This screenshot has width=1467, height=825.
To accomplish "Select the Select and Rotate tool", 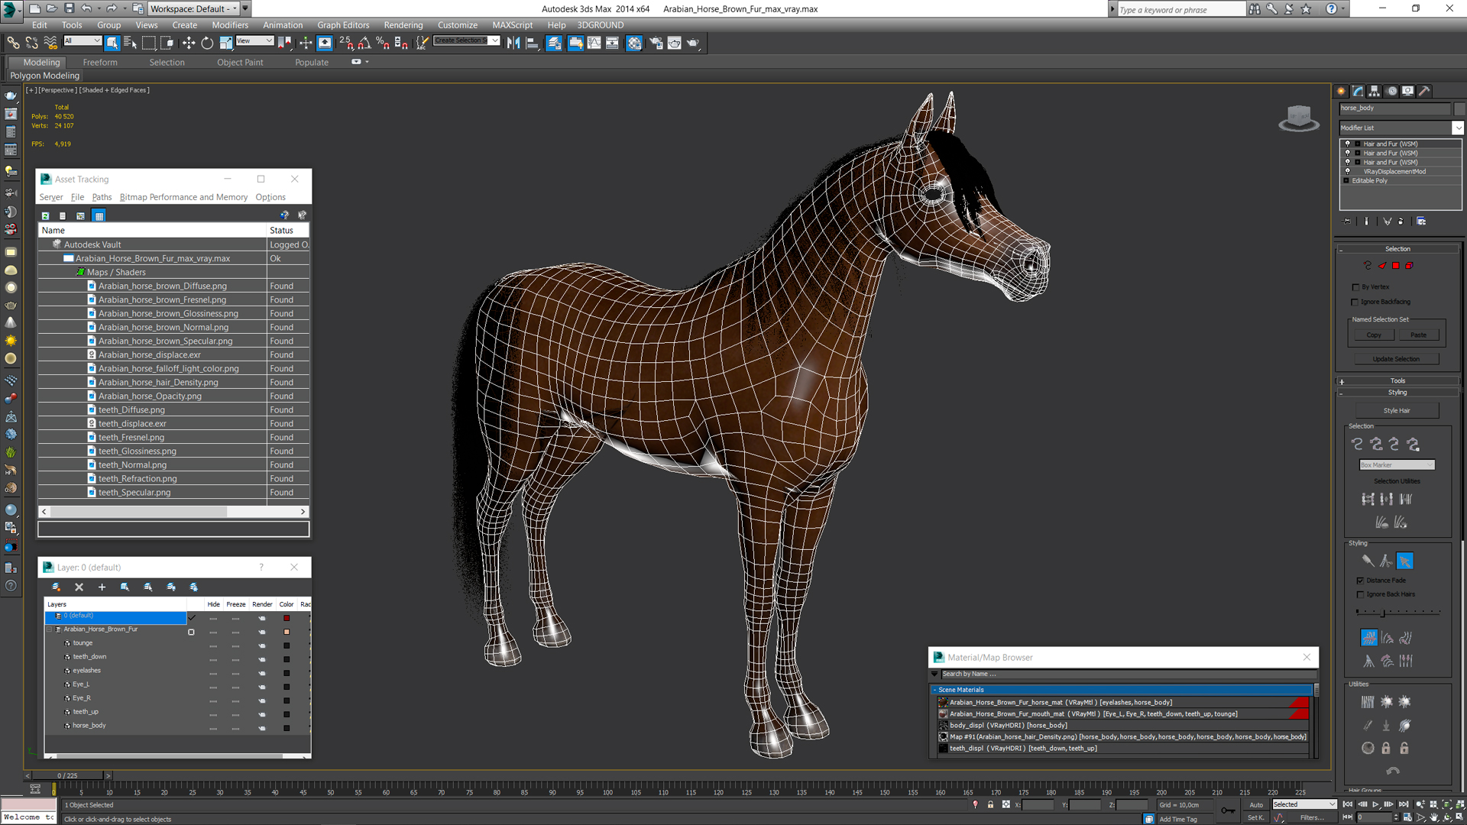I will tap(207, 43).
